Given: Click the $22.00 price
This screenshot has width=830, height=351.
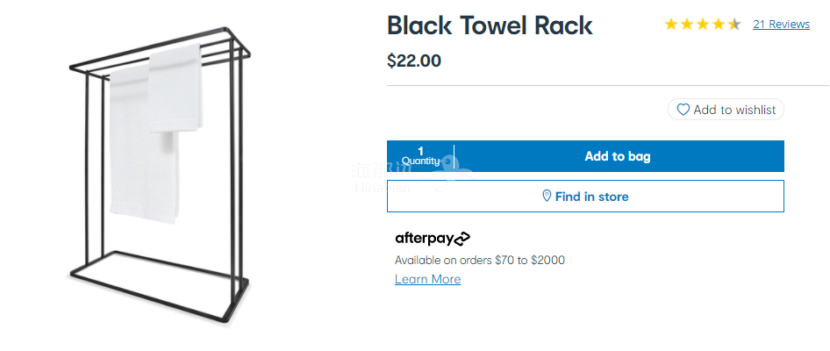Looking at the screenshot, I should (x=414, y=61).
